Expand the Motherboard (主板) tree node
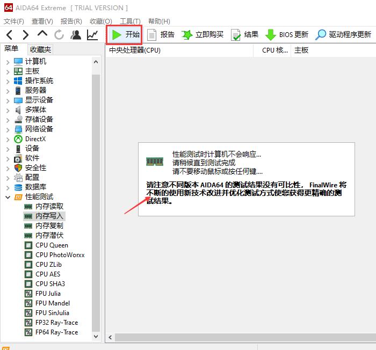The image size is (376, 350). pyautogui.click(x=8, y=71)
